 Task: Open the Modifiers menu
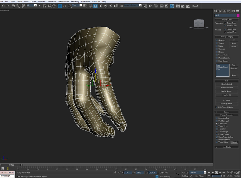pyautogui.click(x=42, y=2)
